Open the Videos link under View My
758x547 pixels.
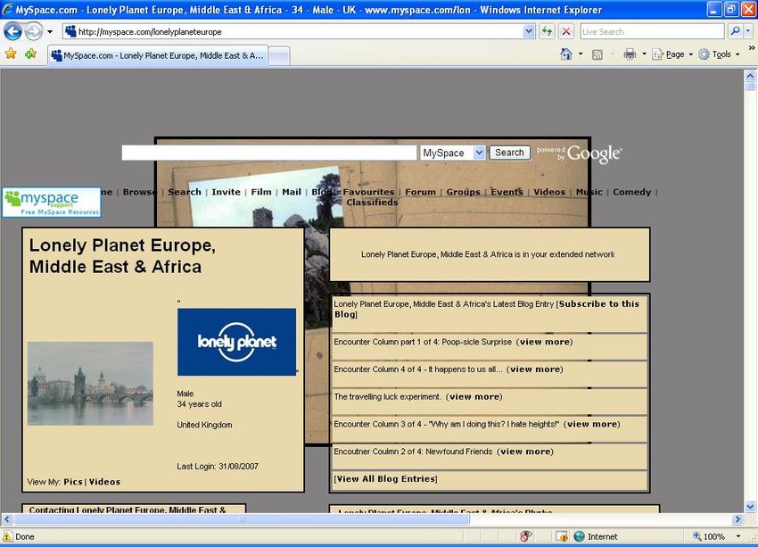(104, 482)
